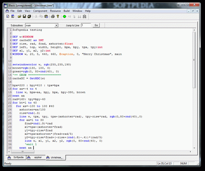Open the Resource menu
205x171 pixels.
point(55,11)
